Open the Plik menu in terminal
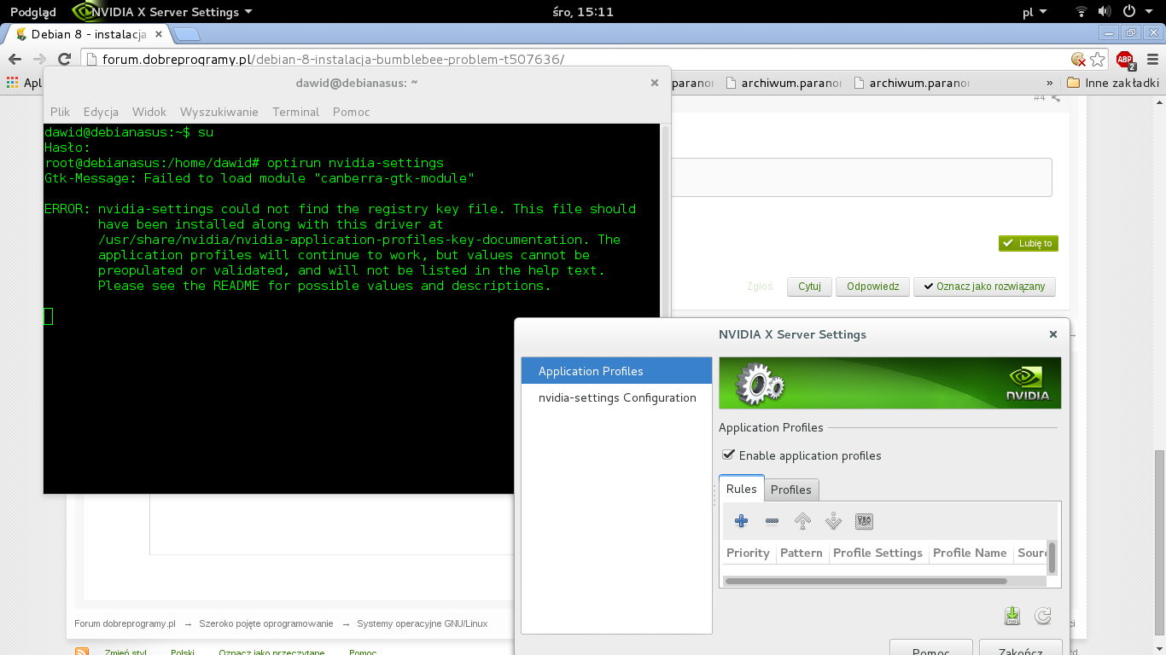The image size is (1166, 655). click(60, 112)
